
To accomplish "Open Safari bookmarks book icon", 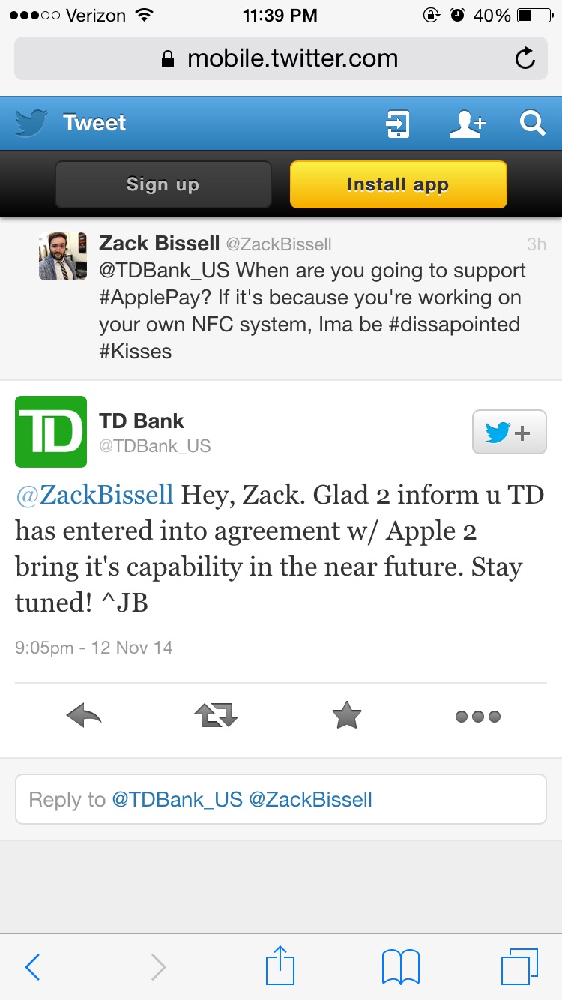I will pos(401,967).
